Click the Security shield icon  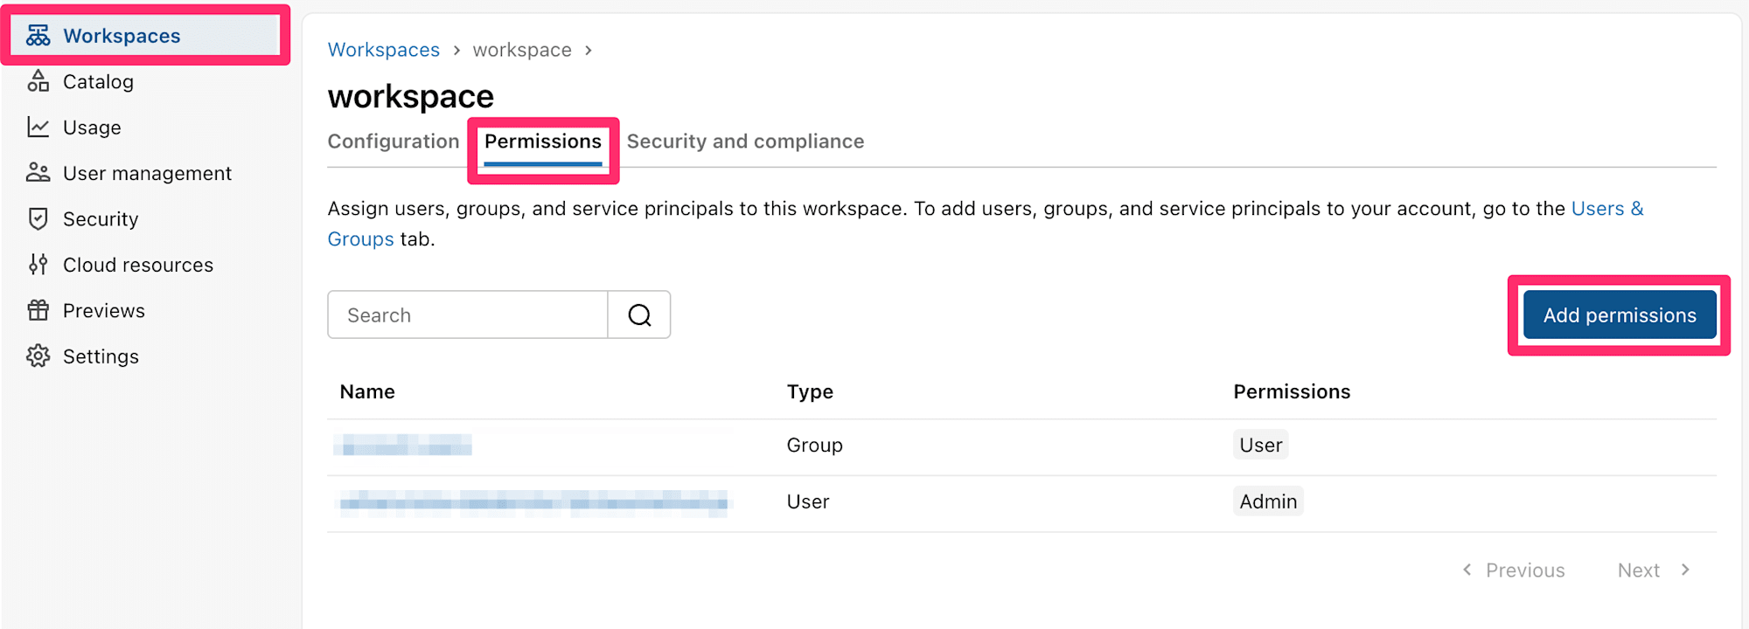(x=38, y=219)
